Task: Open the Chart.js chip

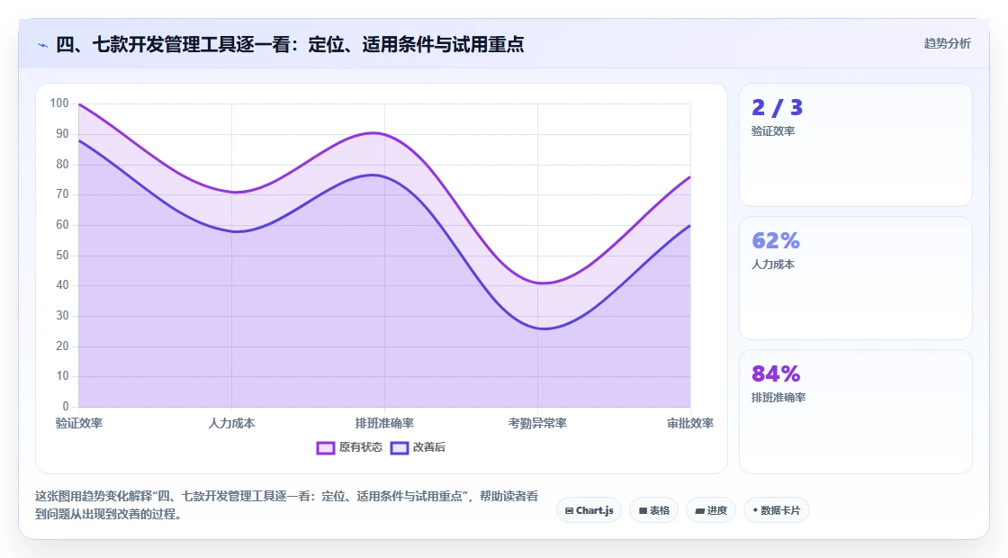Action: (589, 510)
